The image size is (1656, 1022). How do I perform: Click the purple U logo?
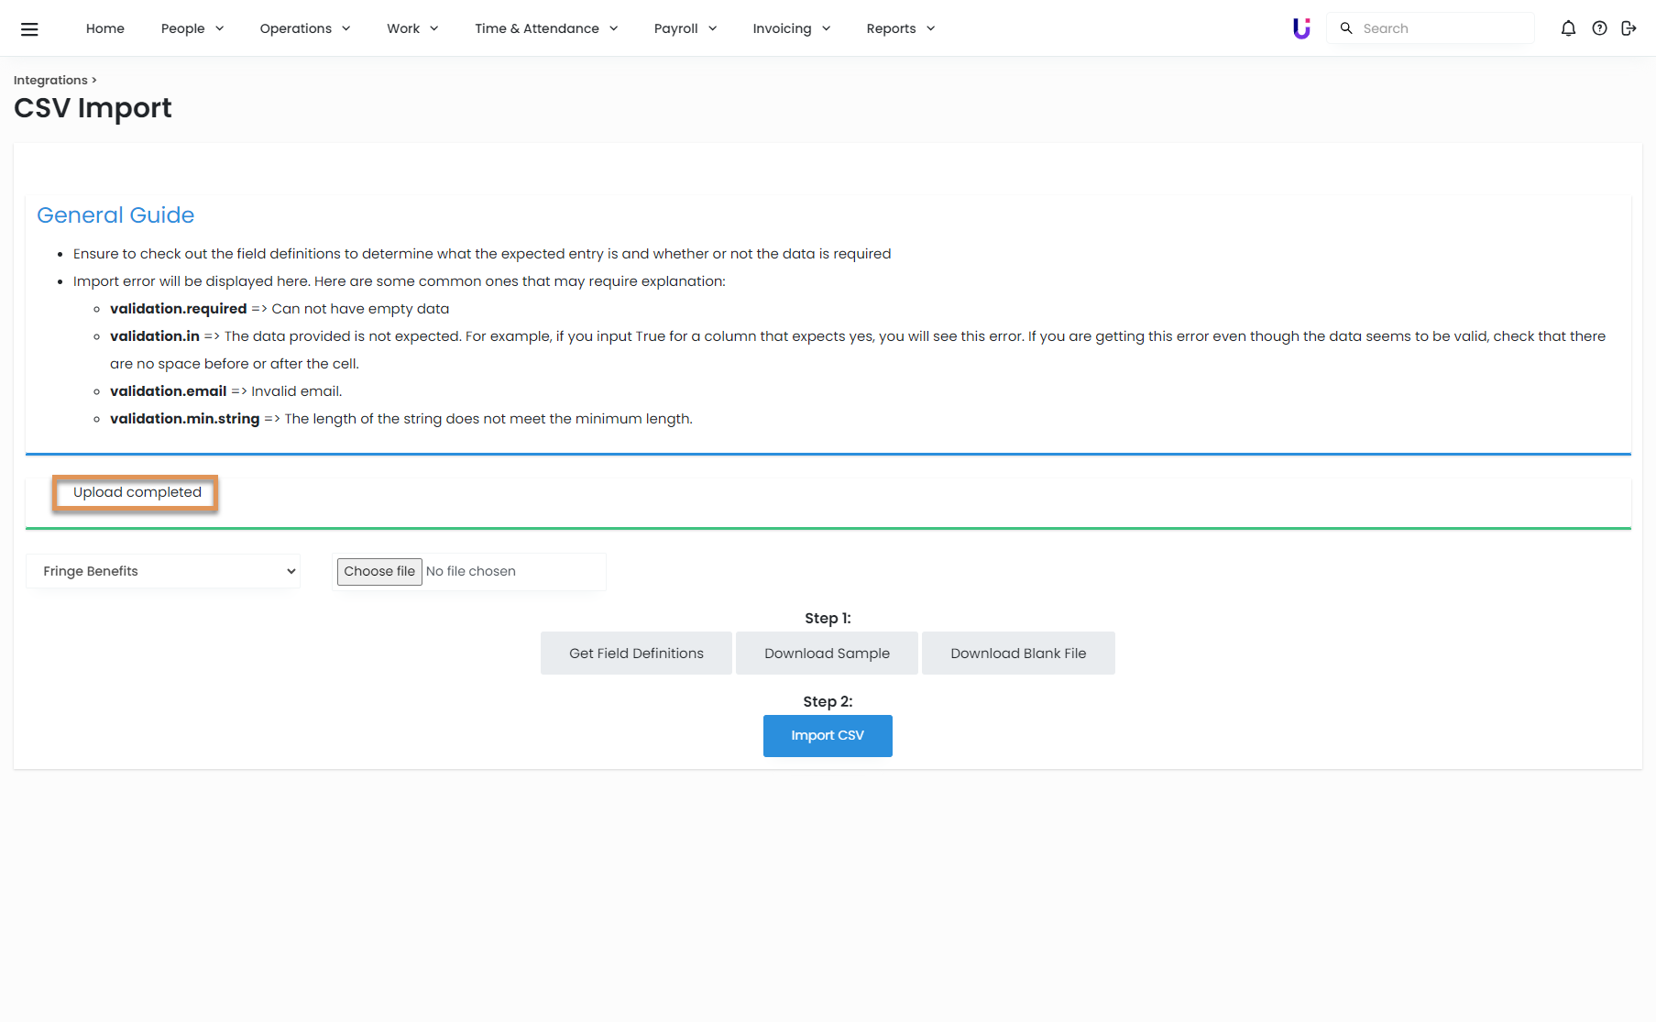tap(1301, 28)
